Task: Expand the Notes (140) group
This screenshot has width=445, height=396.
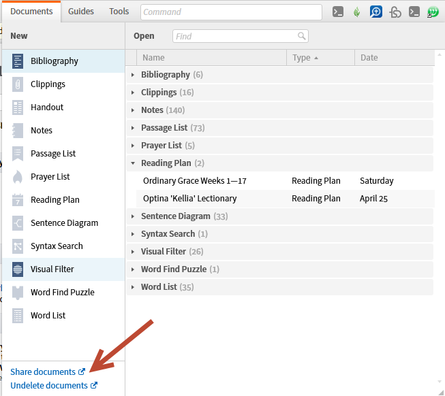Action: pyautogui.click(x=132, y=110)
